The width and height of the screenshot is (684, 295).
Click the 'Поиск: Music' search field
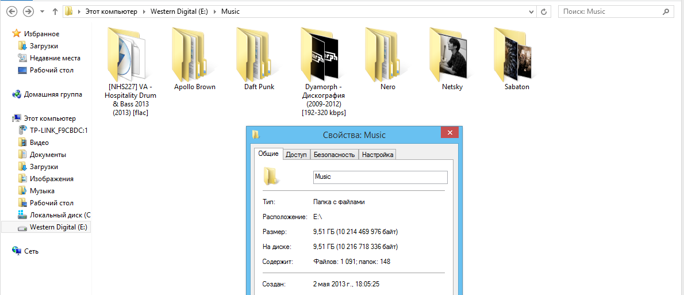pos(615,12)
